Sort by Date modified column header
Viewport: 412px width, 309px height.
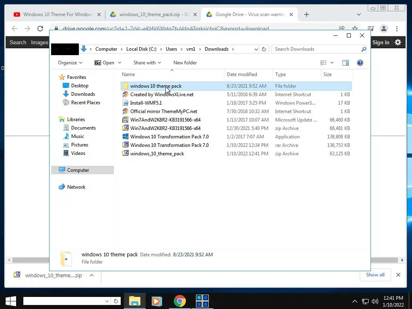tap(242, 74)
